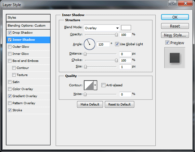Click the Opacity percentage input field
Screen dimensions: 195x152
(x=125, y=35)
